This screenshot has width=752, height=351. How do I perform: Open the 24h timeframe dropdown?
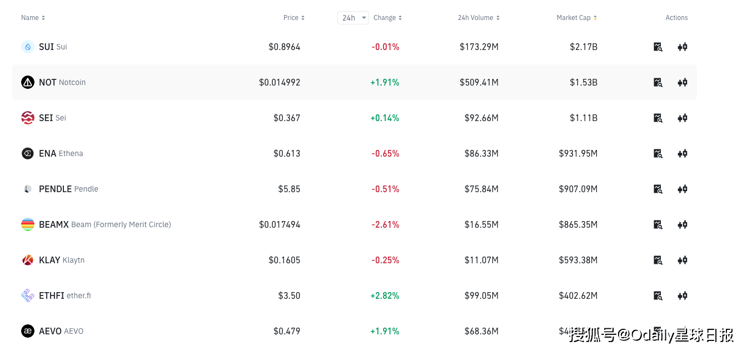(353, 18)
